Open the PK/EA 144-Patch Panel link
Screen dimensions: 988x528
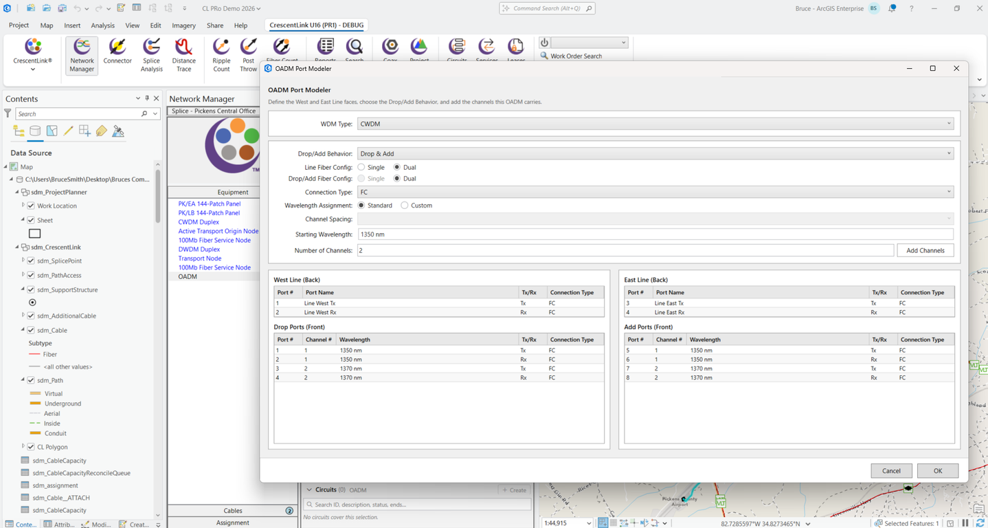click(x=209, y=203)
